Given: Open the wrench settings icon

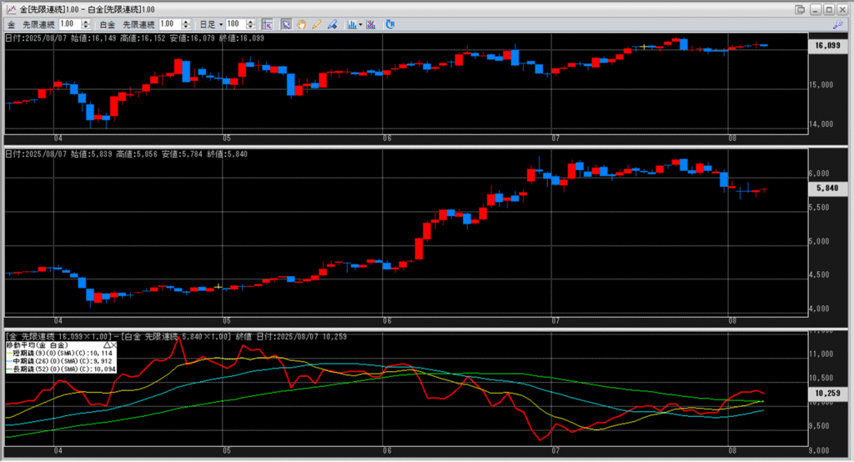Looking at the screenshot, I should [x=839, y=24].
